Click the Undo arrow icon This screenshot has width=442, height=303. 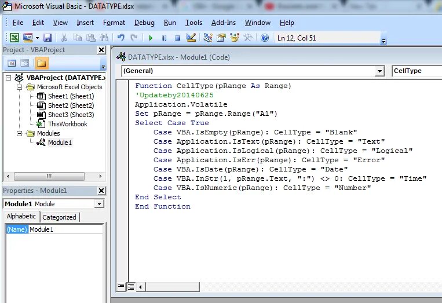point(120,38)
